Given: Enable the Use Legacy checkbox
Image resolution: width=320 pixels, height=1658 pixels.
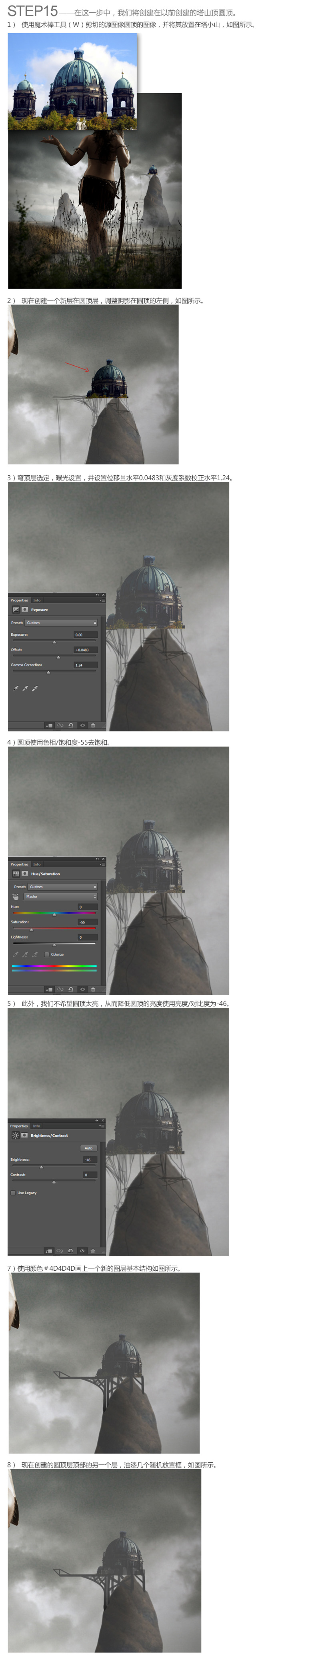Looking at the screenshot, I should point(13,1193).
